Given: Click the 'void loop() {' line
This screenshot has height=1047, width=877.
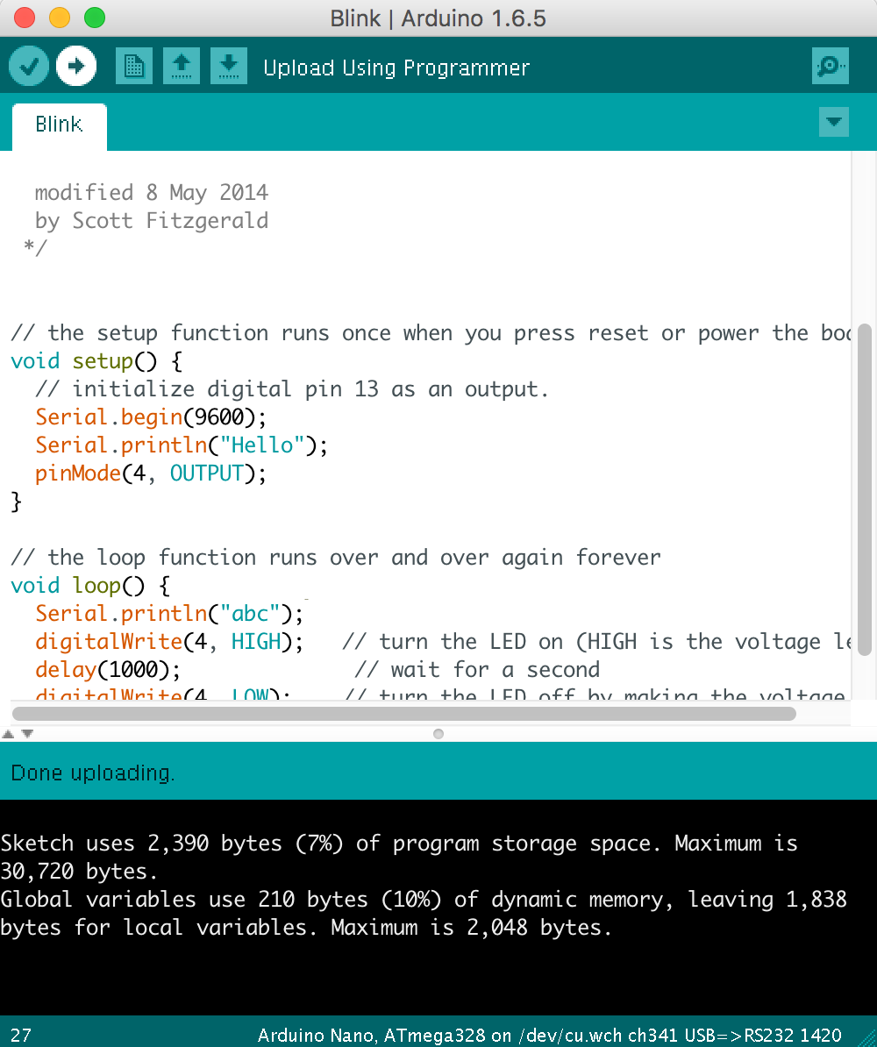Looking at the screenshot, I should coord(91,586).
